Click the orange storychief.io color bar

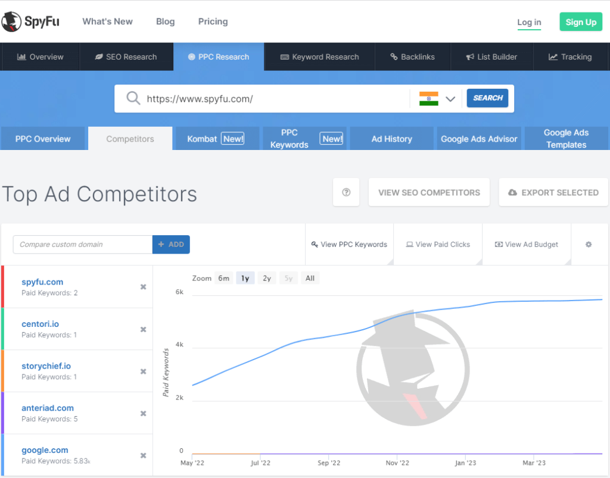[3, 371]
